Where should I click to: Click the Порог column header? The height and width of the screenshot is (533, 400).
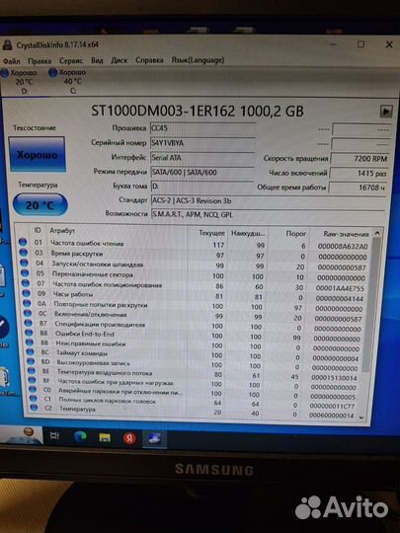296,234
